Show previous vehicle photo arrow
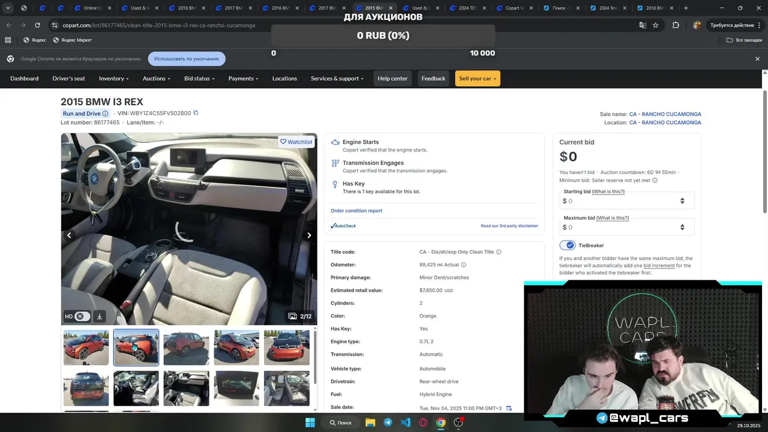 (x=69, y=235)
